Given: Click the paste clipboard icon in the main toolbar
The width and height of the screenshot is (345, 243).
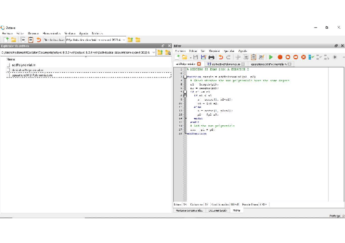Looking at the screenshot, I should pyautogui.click(x=31, y=40).
